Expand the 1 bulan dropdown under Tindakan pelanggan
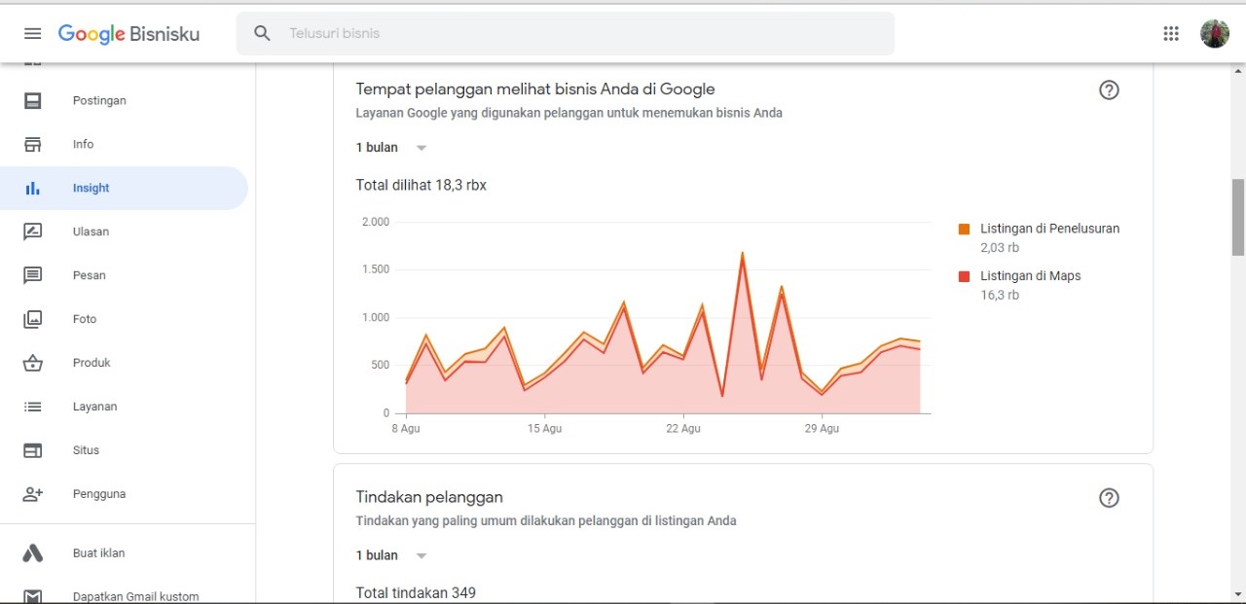This screenshot has width=1246, height=604. (391, 555)
